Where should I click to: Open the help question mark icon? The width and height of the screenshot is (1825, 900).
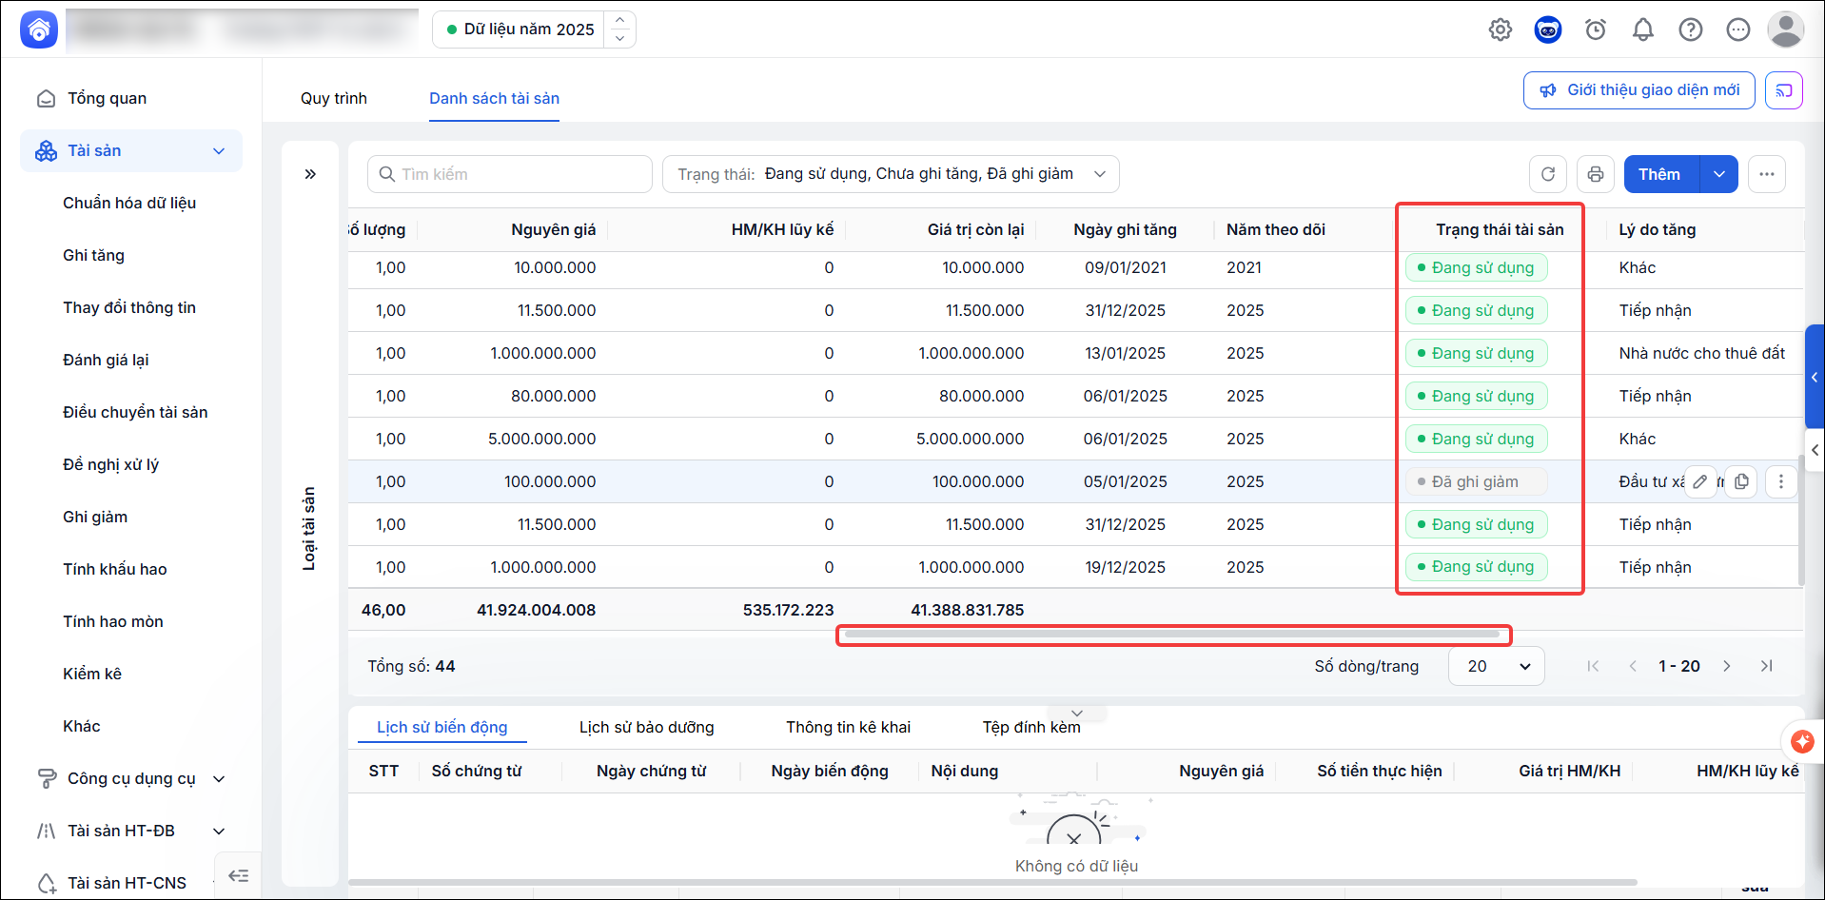(x=1691, y=29)
